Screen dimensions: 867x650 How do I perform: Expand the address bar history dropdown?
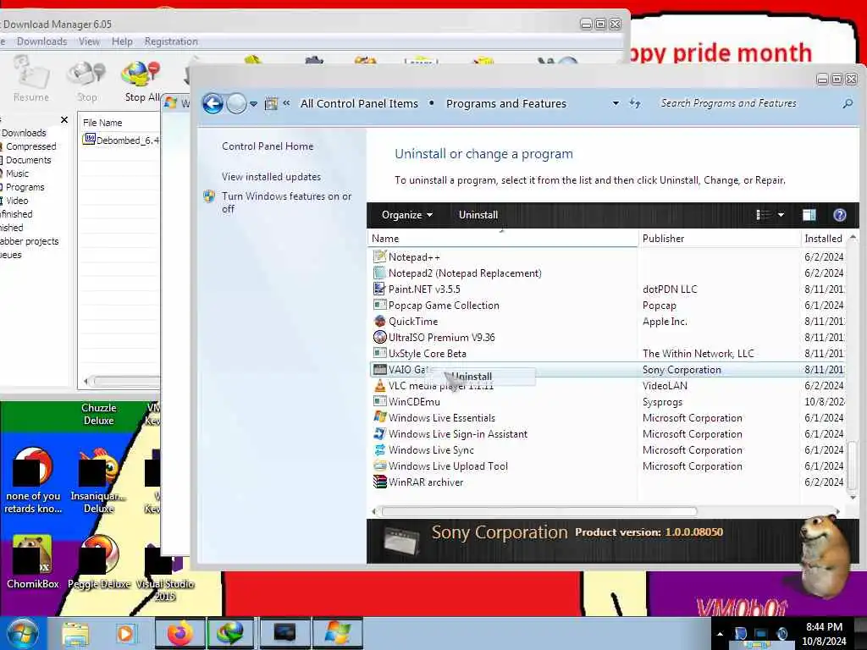pyautogui.click(x=616, y=103)
